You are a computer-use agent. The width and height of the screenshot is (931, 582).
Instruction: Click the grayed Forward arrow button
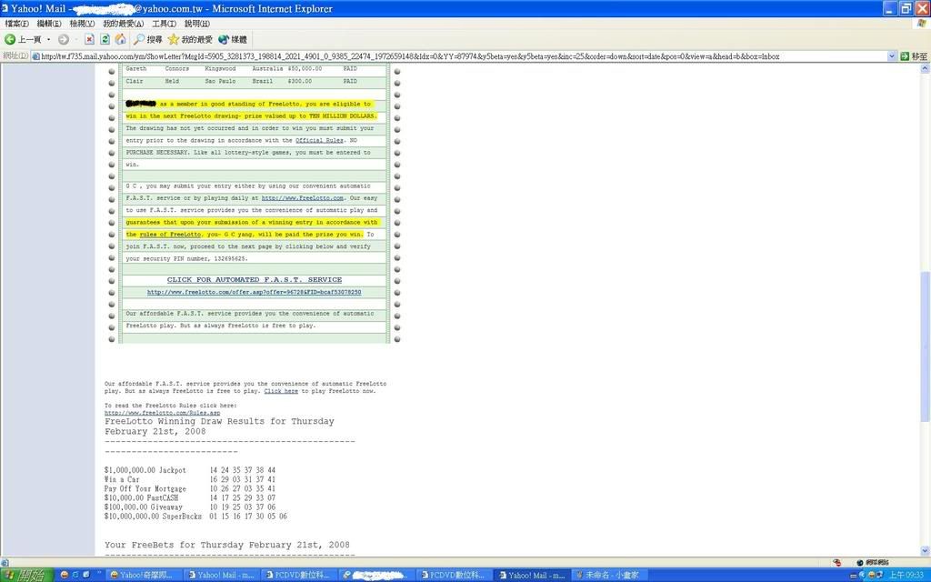click(x=64, y=39)
